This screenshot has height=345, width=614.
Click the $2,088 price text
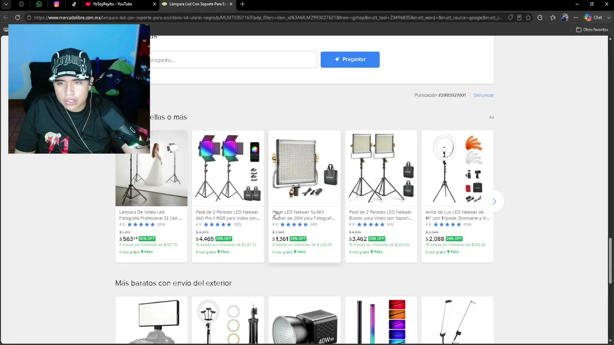click(435, 239)
